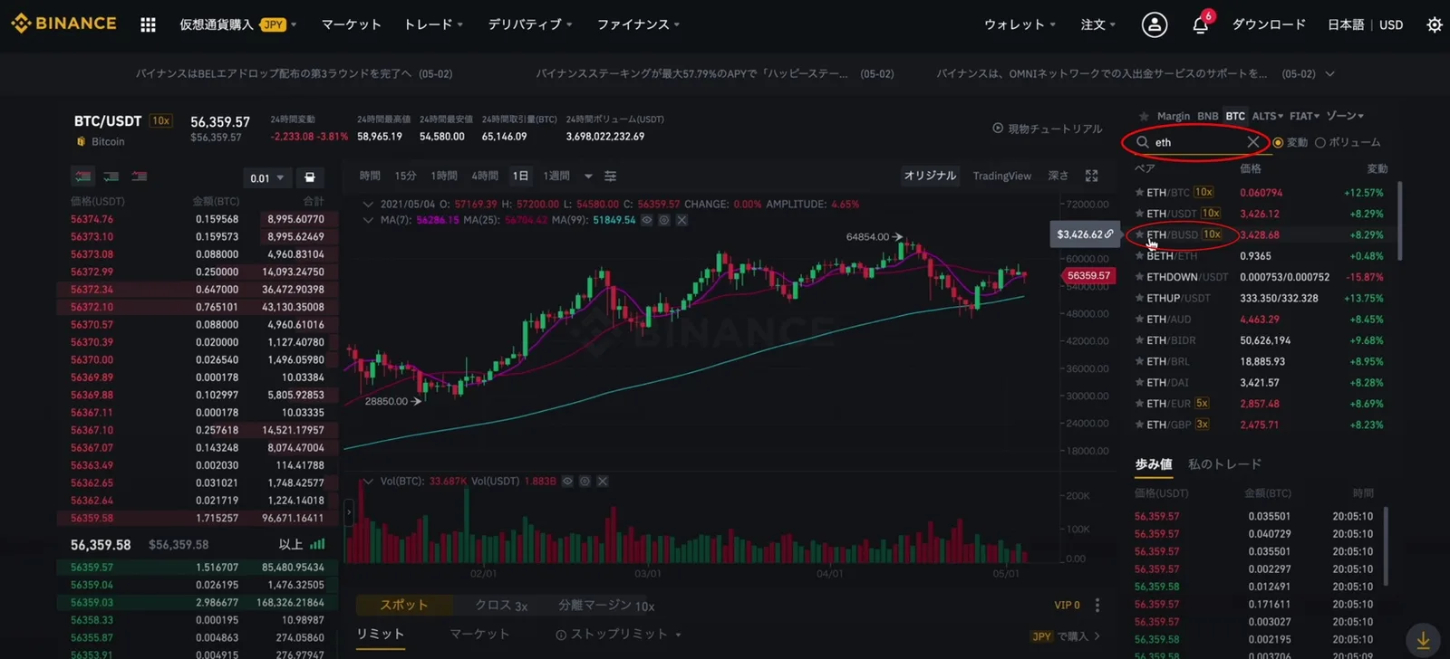Image resolution: width=1450 pixels, height=659 pixels.
Task: Open the ストップリミット order type dropdown
Action: pyautogui.click(x=618, y=635)
